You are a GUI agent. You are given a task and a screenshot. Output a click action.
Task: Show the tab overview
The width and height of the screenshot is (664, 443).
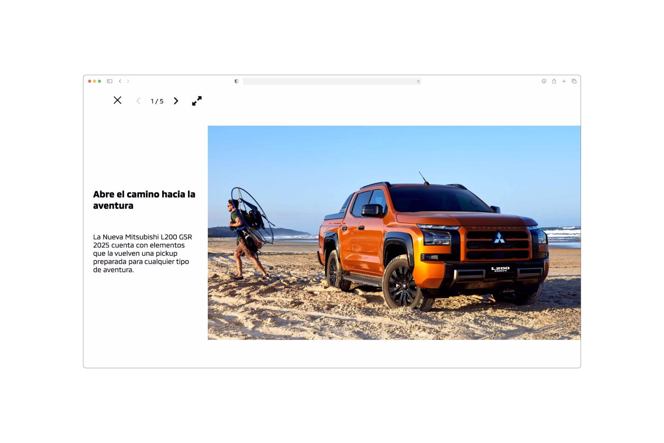point(574,81)
